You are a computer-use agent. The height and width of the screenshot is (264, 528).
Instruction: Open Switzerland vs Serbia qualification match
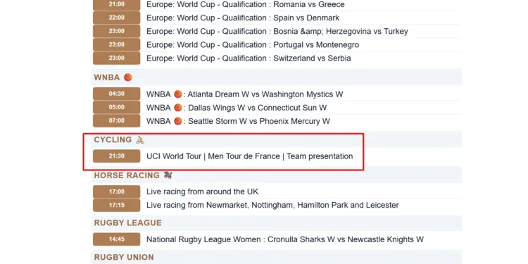[x=249, y=58]
